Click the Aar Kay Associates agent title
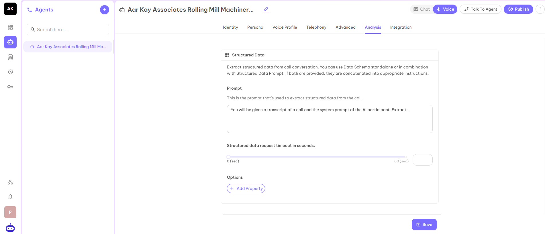Viewport: 545px width, 234px height. (x=191, y=10)
